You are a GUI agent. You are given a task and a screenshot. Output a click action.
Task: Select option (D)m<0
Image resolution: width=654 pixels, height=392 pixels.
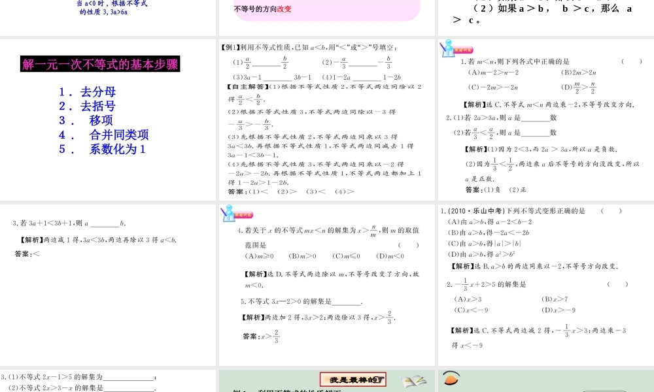390,256
